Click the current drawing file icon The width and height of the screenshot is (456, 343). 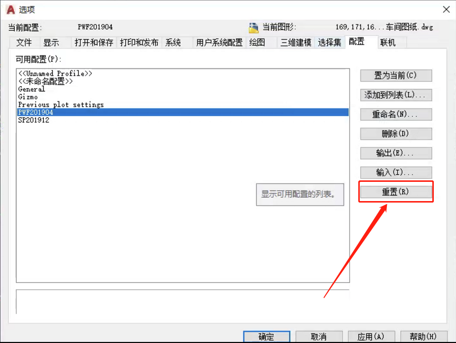tap(254, 28)
